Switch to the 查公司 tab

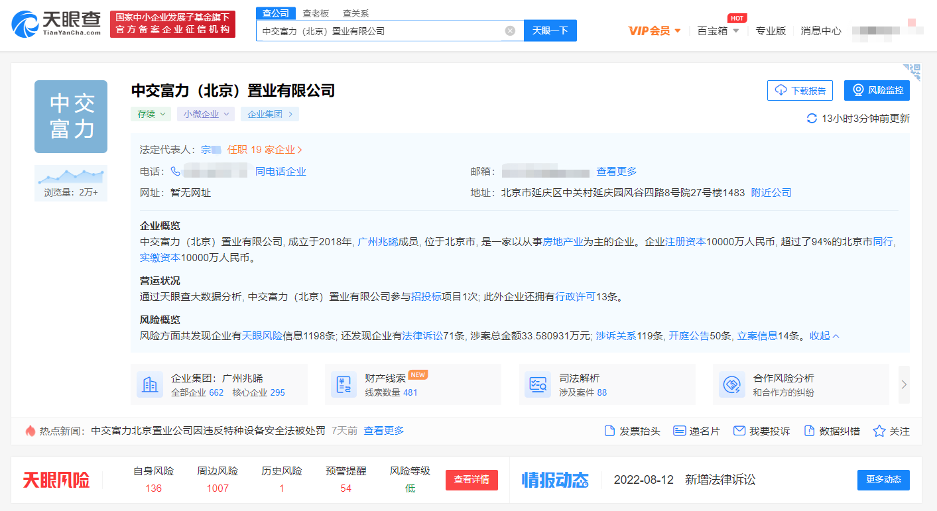tap(276, 13)
